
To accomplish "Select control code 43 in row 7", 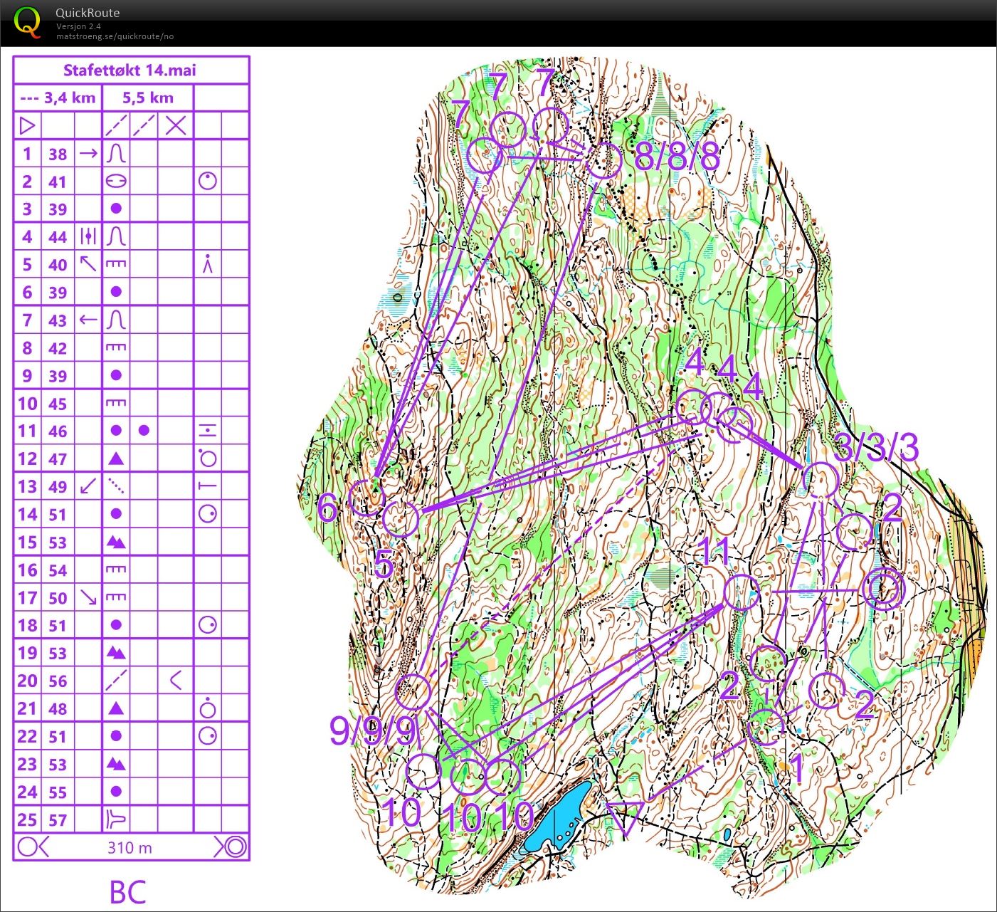I will coord(58,320).
